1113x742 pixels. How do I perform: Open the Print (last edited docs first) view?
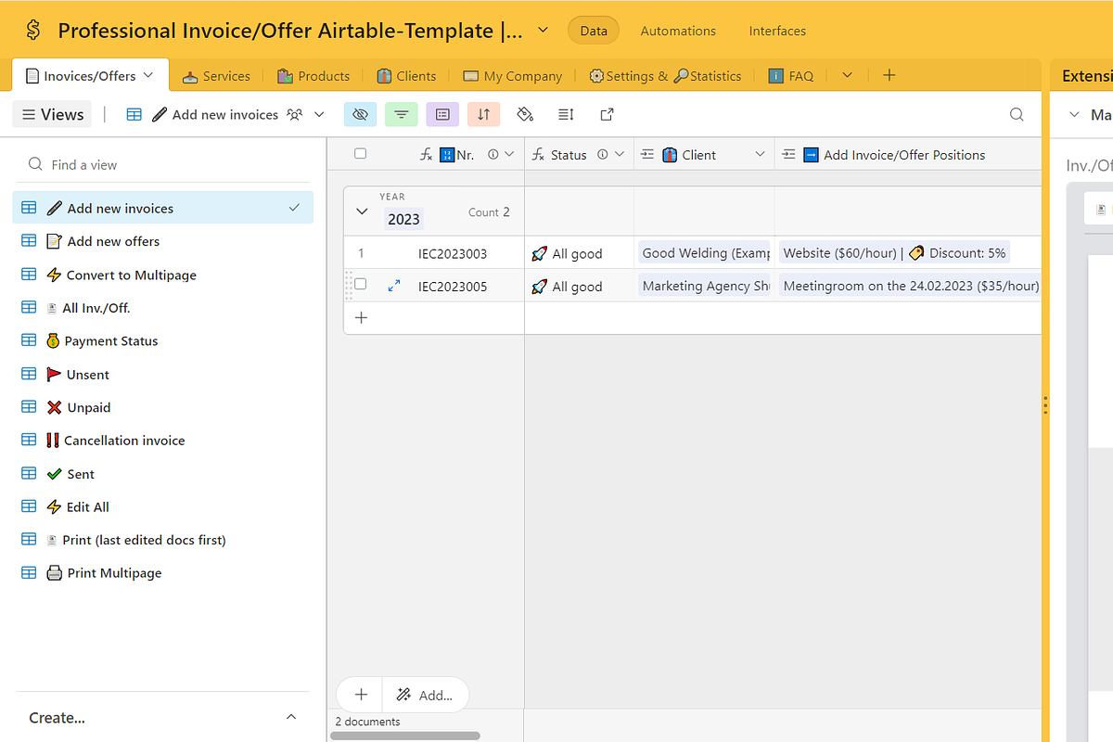pos(162,540)
